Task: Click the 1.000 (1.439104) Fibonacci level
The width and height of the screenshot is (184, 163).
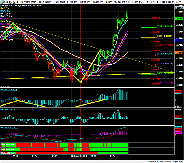Action: tap(165, 83)
